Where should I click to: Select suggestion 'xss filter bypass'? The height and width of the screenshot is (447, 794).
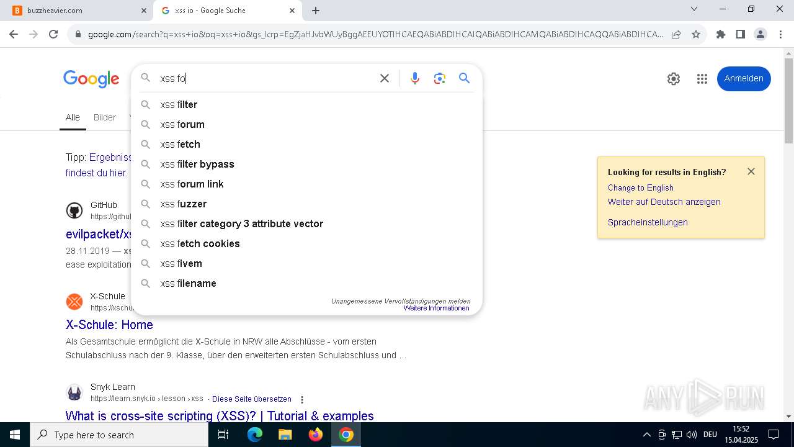coord(307,164)
